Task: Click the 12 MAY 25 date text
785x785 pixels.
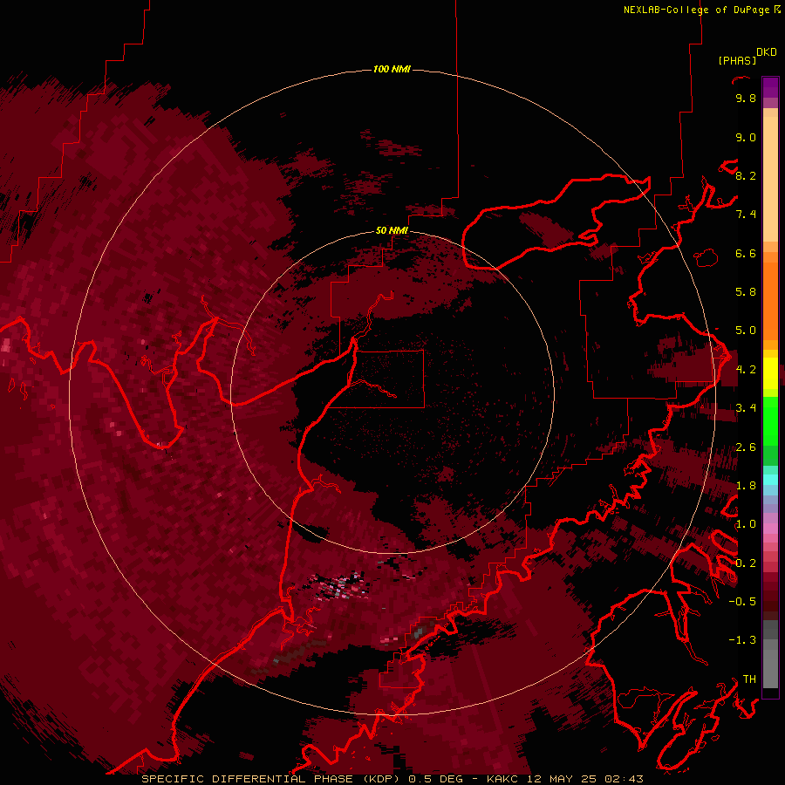Action: point(562,779)
